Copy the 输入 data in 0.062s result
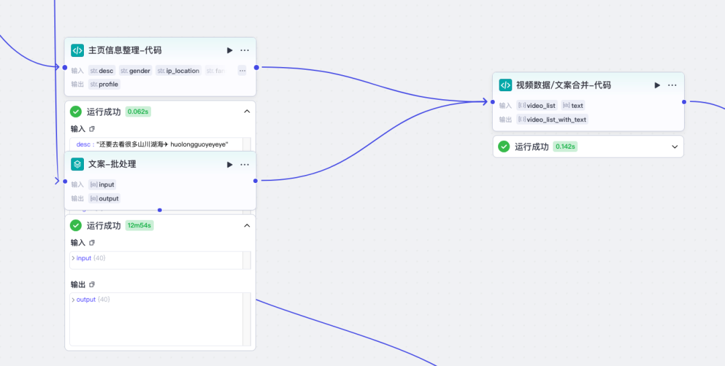The height and width of the screenshot is (366, 725). click(x=92, y=129)
